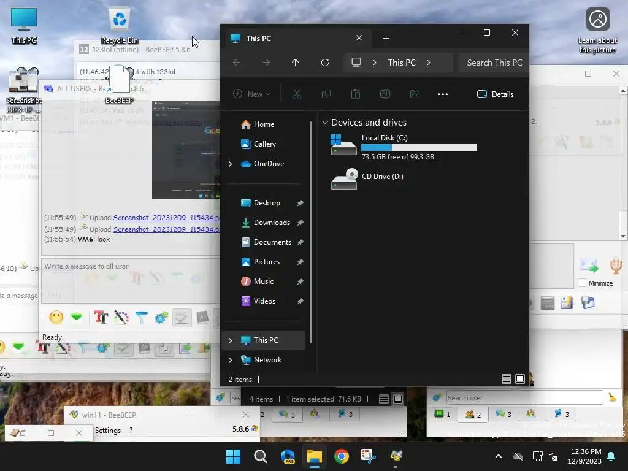
Task: Select the green BeeBEEP tab labeled 1
Action: pyautogui.click(x=442, y=414)
